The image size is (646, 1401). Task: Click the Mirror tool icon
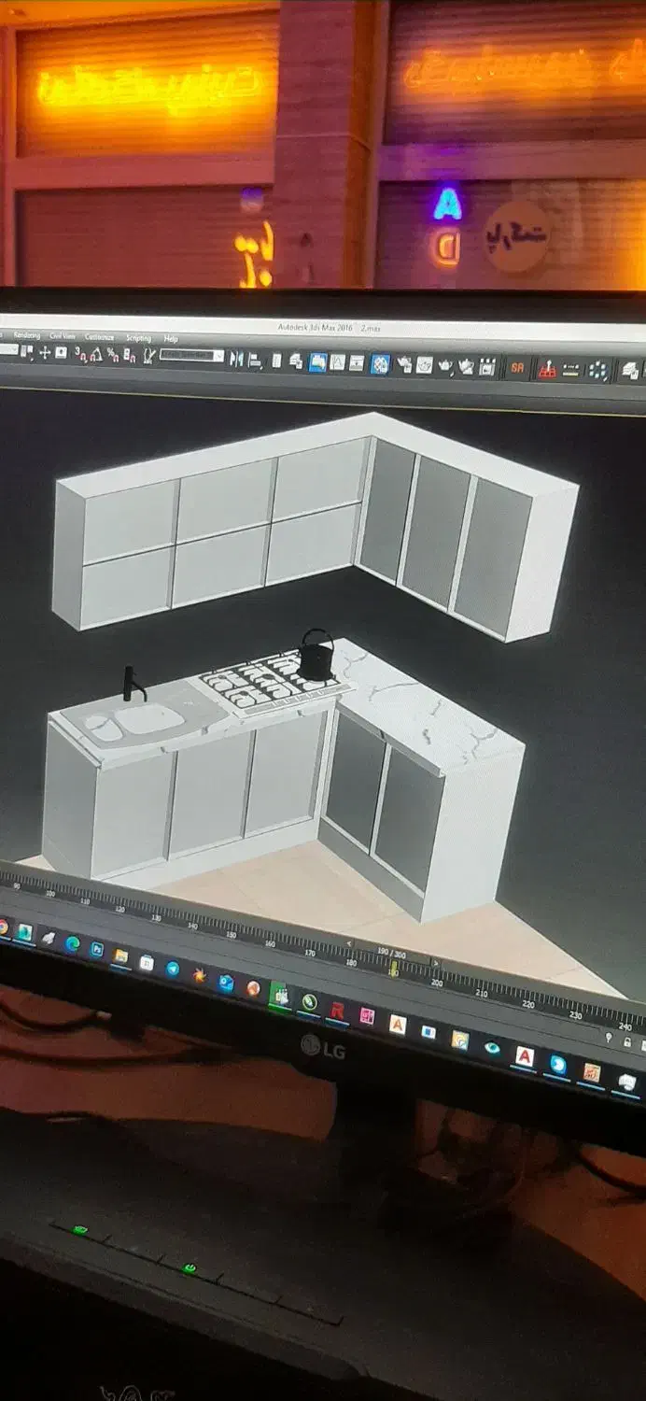pos(237,359)
